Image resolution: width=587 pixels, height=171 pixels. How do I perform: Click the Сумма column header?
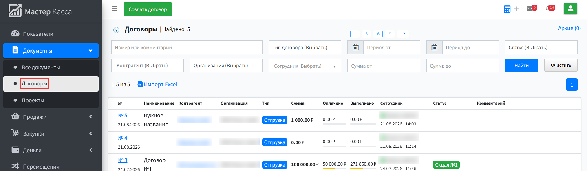coord(298,103)
